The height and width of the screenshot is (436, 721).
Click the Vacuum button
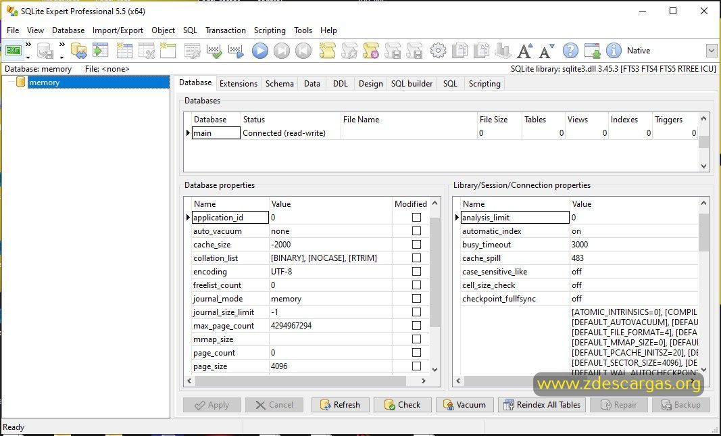coord(464,405)
